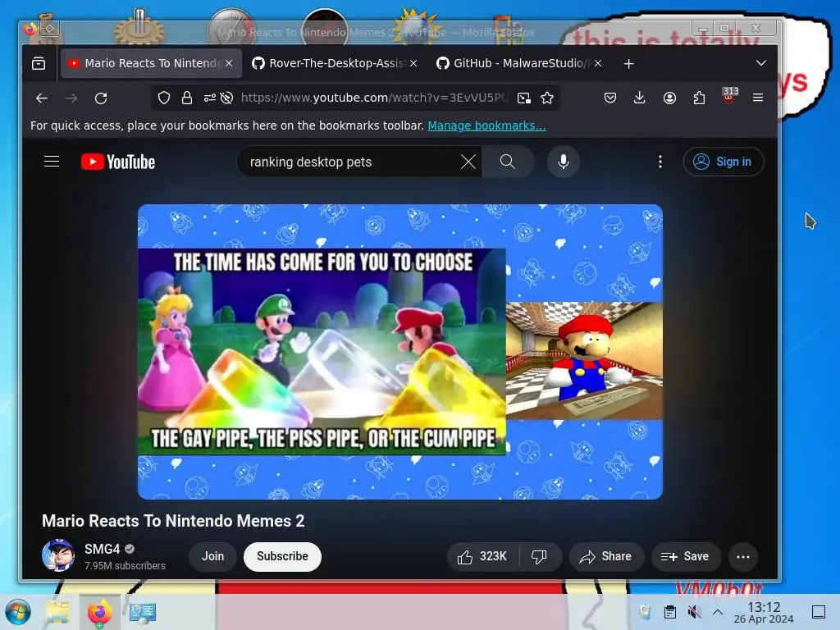This screenshot has width=840, height=630.
Task: Show desktop via taskbar corner button
Action: (819, 612)
